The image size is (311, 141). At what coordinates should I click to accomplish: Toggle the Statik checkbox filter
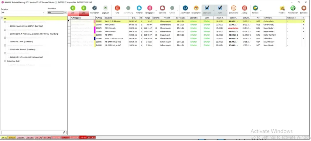coord(220,8)
